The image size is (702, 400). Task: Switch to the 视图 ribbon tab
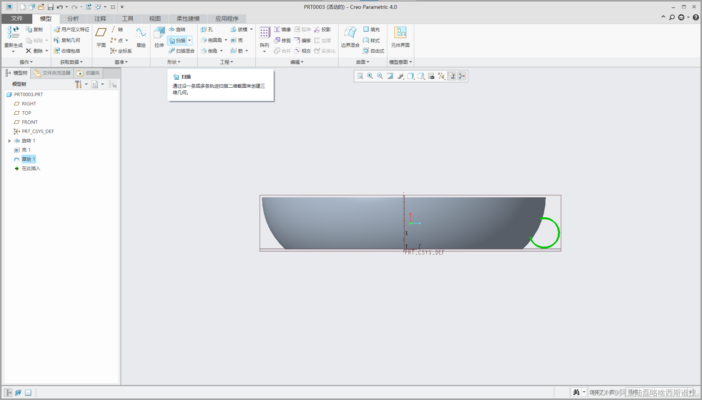(155, 18)
